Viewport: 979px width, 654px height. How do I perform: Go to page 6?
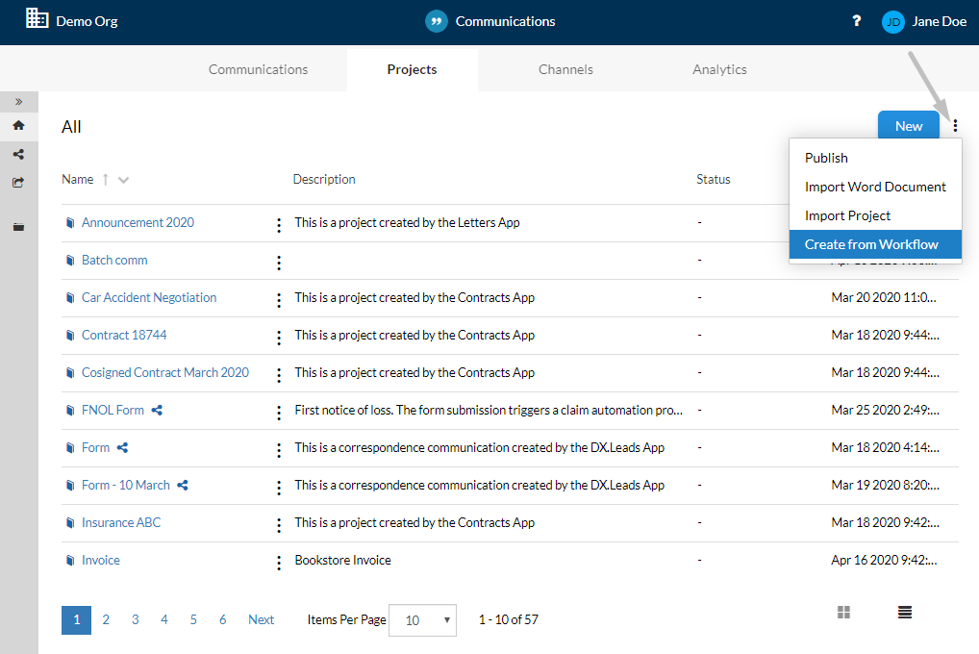point(222,619)
